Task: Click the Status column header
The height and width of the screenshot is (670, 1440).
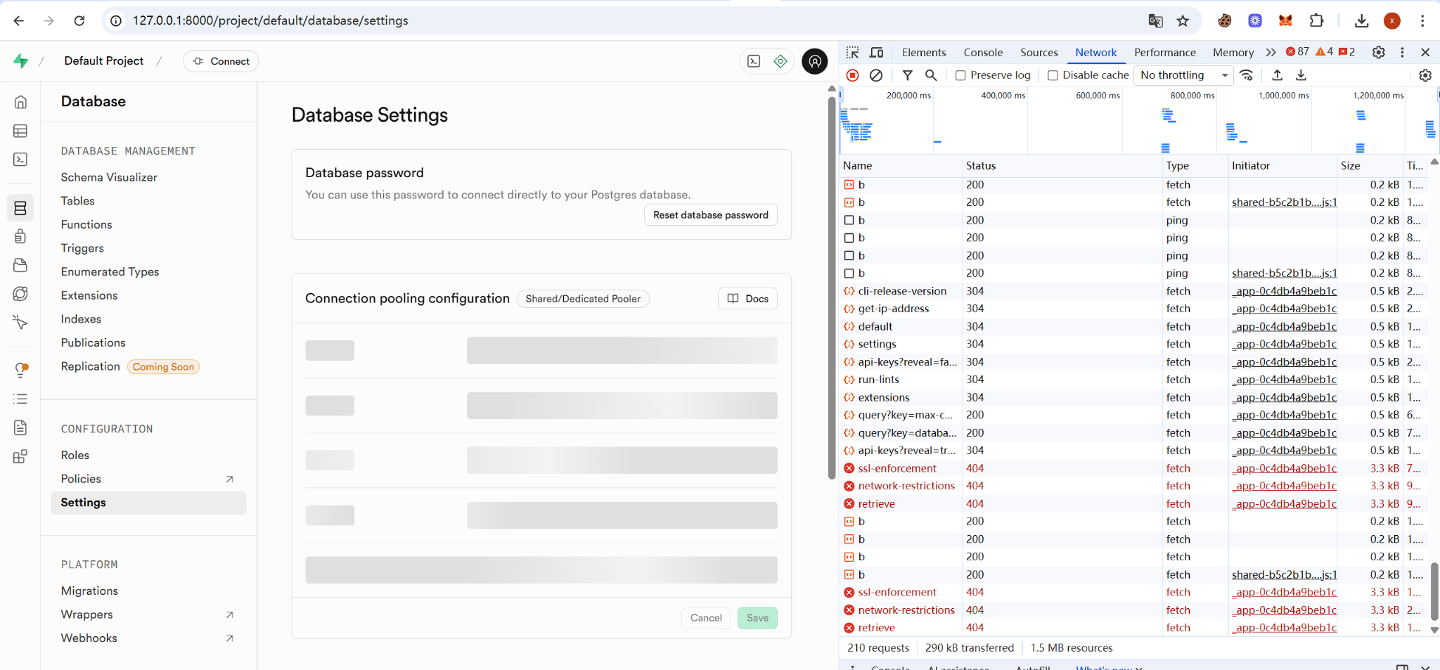Action: [981, 166]
